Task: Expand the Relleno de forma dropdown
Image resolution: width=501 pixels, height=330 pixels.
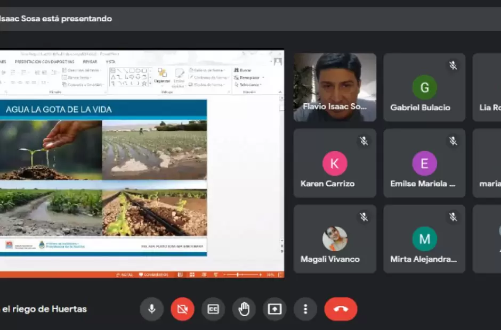Action: [225, 70]
